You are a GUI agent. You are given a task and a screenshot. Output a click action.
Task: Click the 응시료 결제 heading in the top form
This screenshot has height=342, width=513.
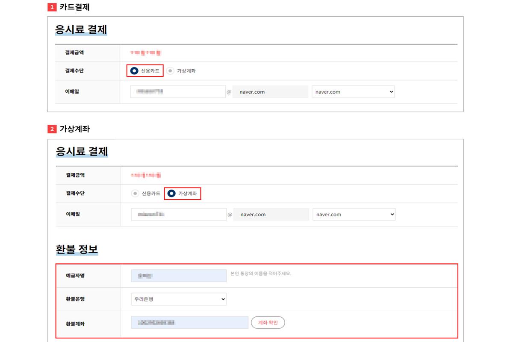pos(81,30)
